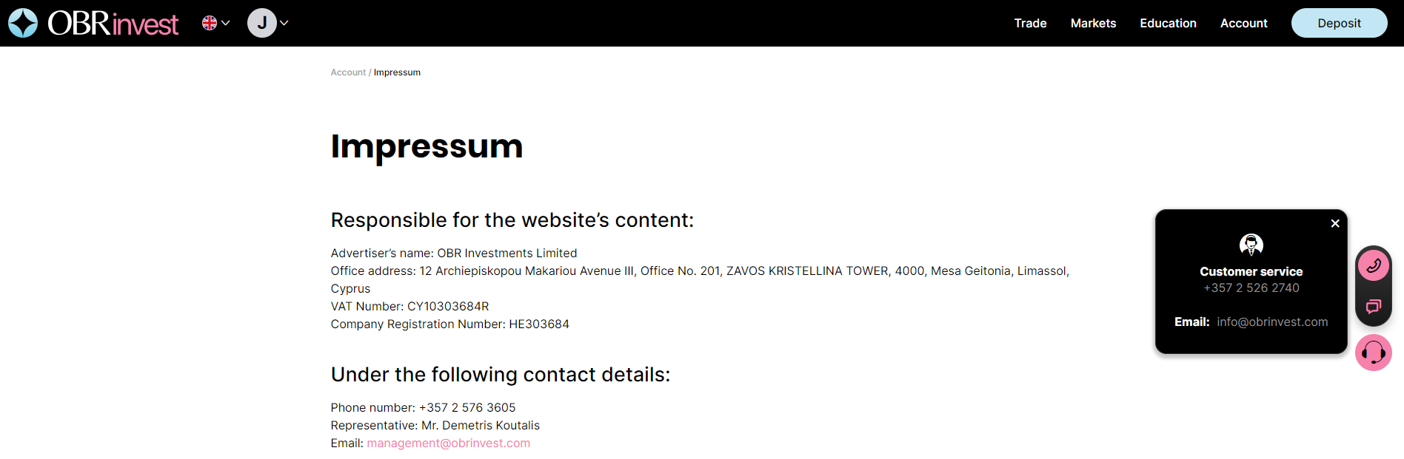Click the management@obrinvest.com email link
The width and height of the screenshot is (1404, 459).
[x=448, y=443]
